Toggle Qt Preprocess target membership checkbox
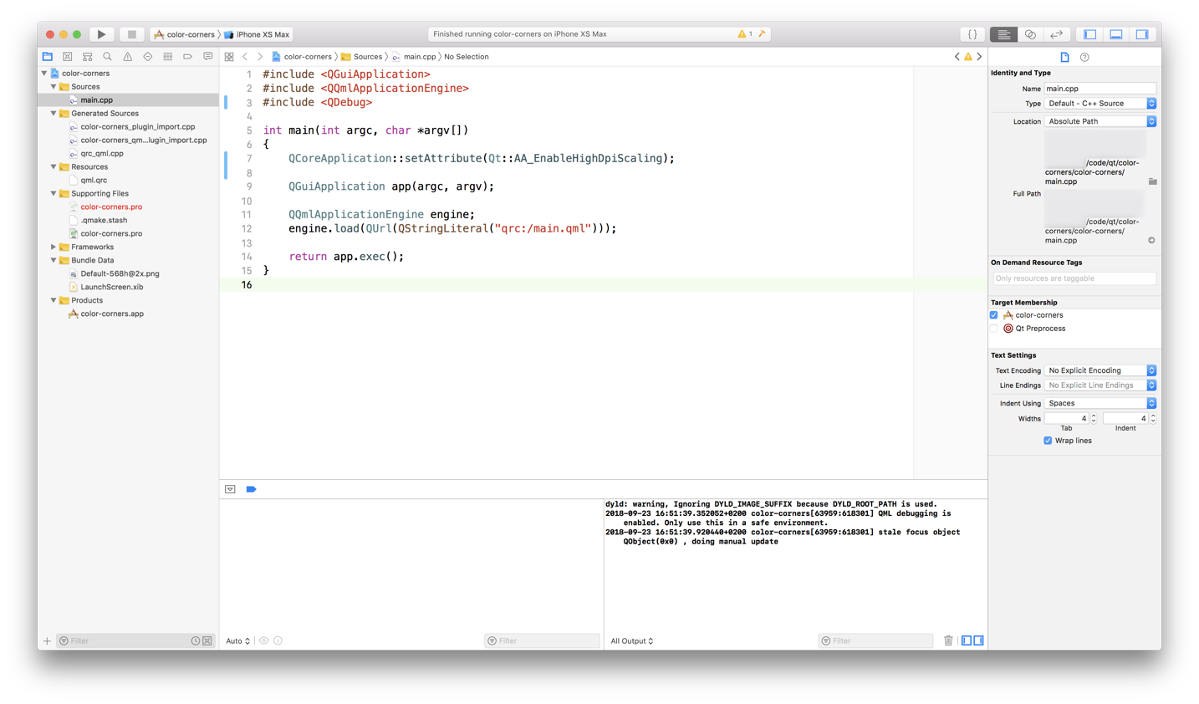This screenshot has height=704, width=1199. pyautogui.click(x=994, y=329)
